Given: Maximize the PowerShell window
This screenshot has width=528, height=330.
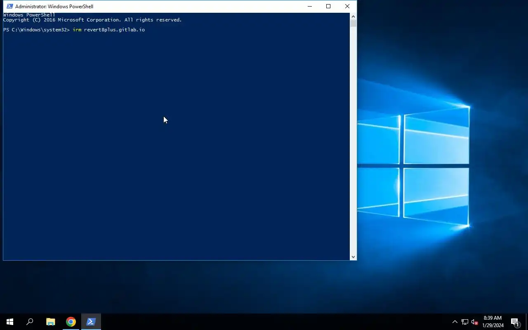Looking at the screenshot, I should (328, 6).
